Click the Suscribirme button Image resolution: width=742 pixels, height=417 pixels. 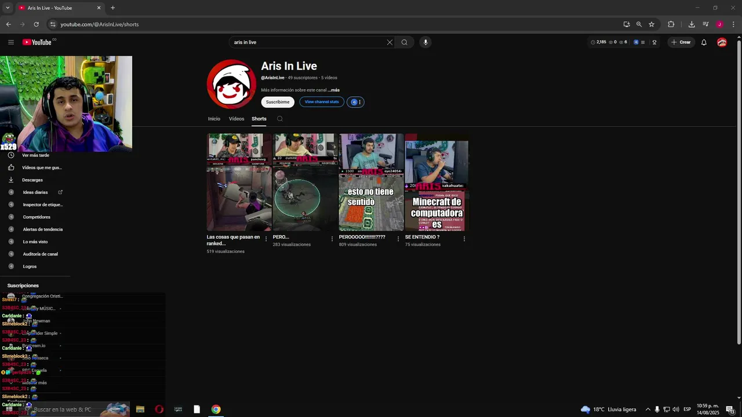278,102
